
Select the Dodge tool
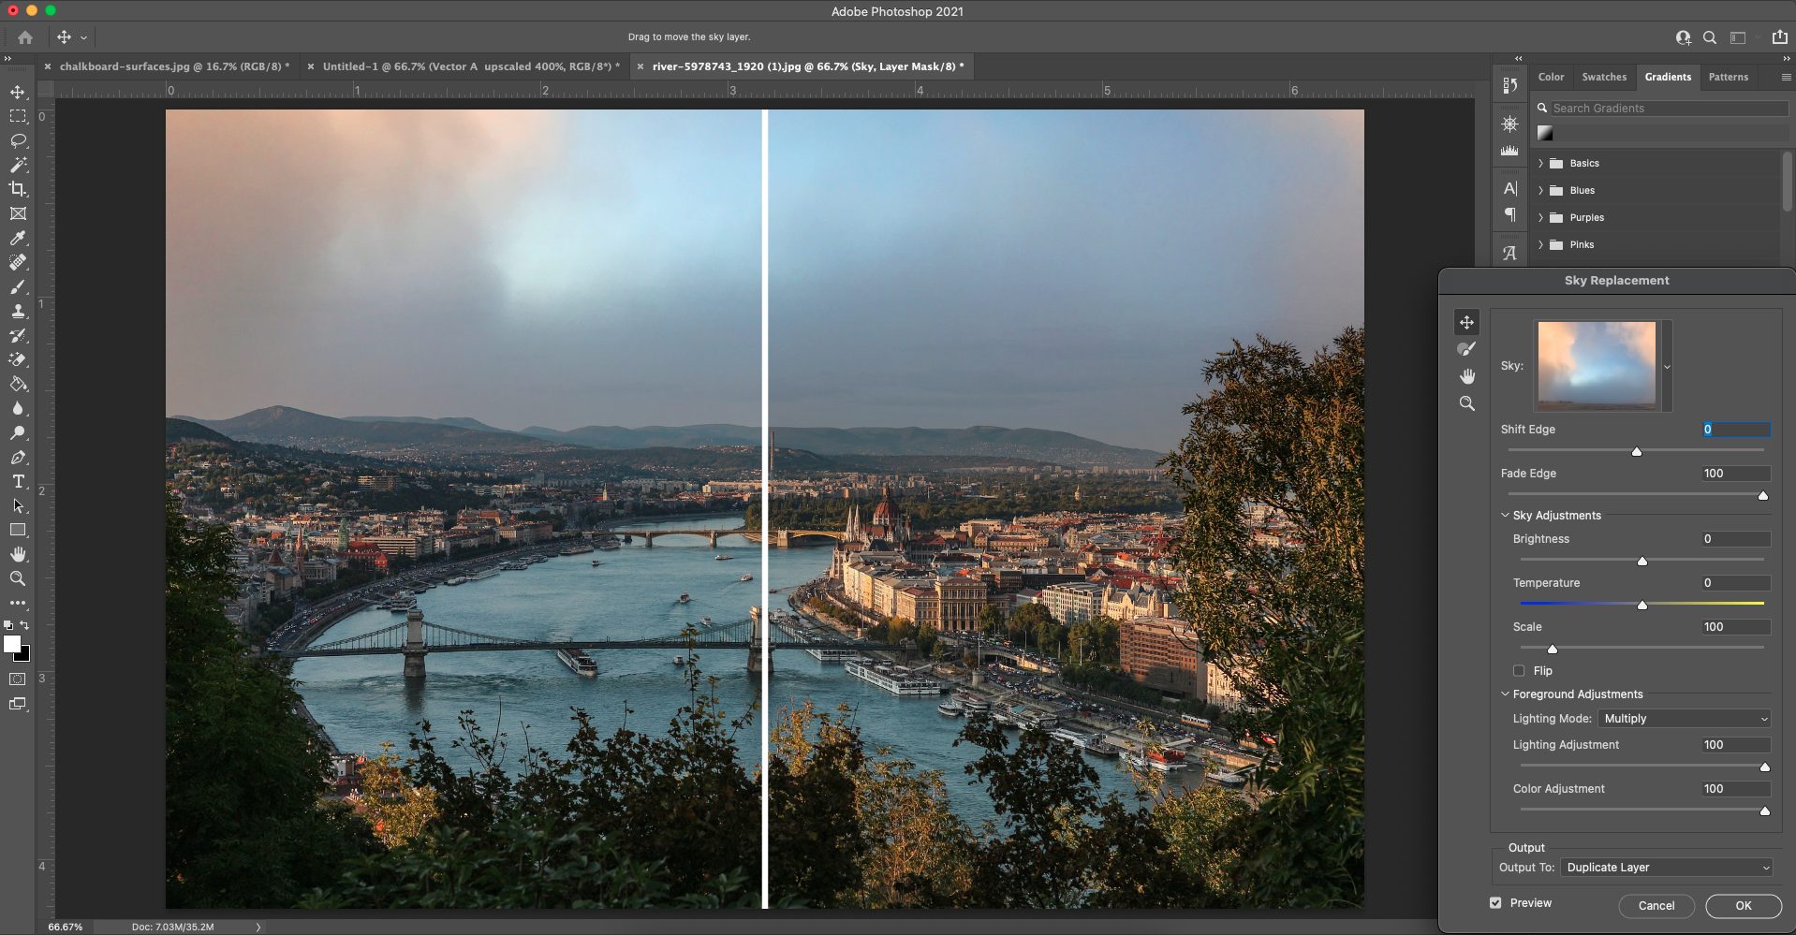point(18,432)
